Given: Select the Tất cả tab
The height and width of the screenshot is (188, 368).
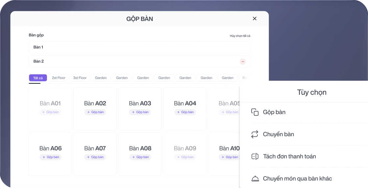Looking at the screenshot, I should (x=38, y=78).
